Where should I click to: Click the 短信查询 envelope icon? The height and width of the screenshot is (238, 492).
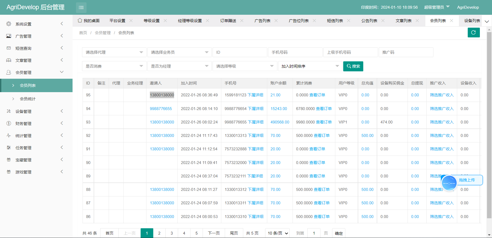9,48
